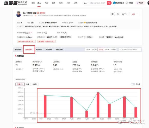The image size is (149, 128).
Task: Expand the 达人 top navigation dropdown
Action: (40, 3)
